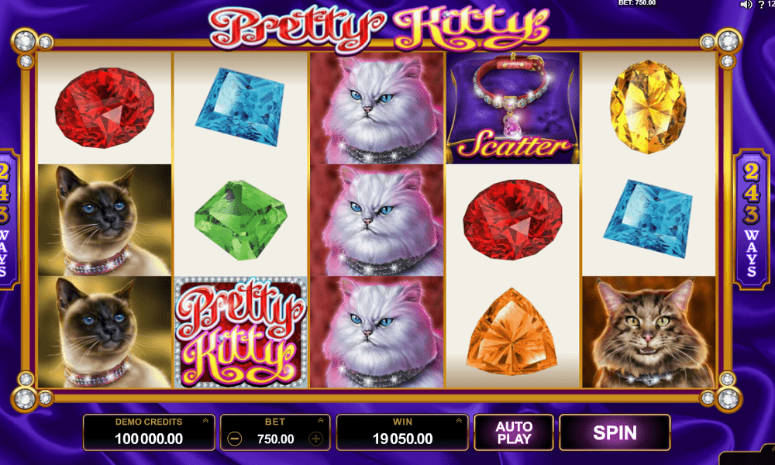Click the green emerald gem symbol
This screenshot has height=465, width=775.
point(241,220)
